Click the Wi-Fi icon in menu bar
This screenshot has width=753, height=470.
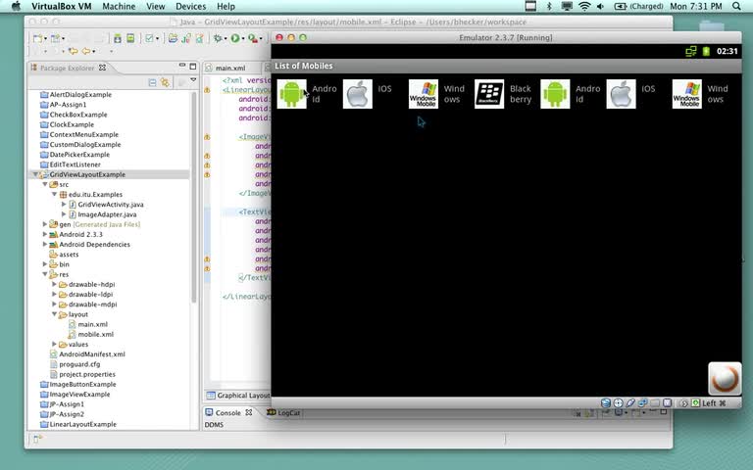pos(584,6)
